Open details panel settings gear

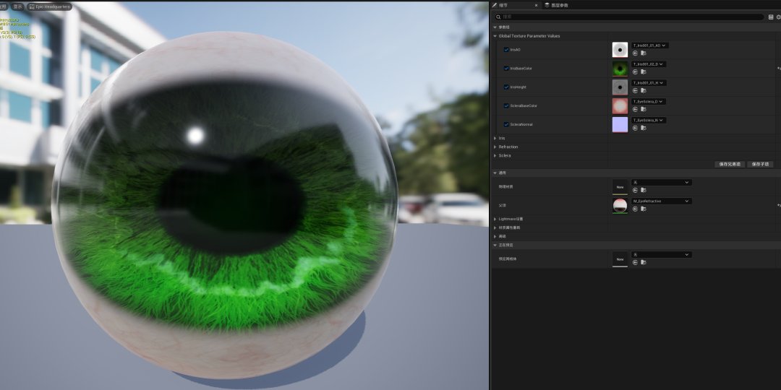(x=779, y=17)
